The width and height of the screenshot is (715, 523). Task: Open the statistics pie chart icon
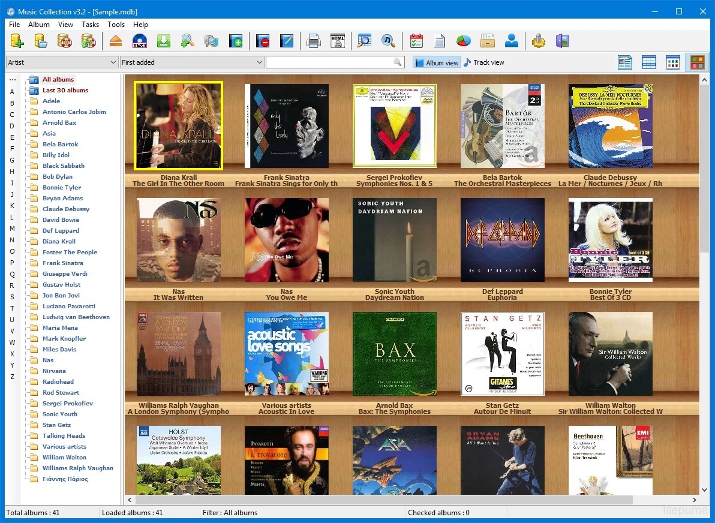464,41
